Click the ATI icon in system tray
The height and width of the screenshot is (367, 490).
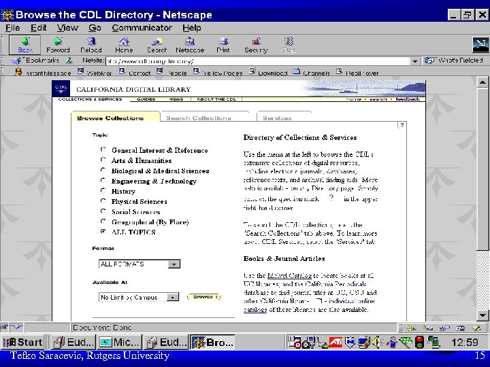pos(336,343)
